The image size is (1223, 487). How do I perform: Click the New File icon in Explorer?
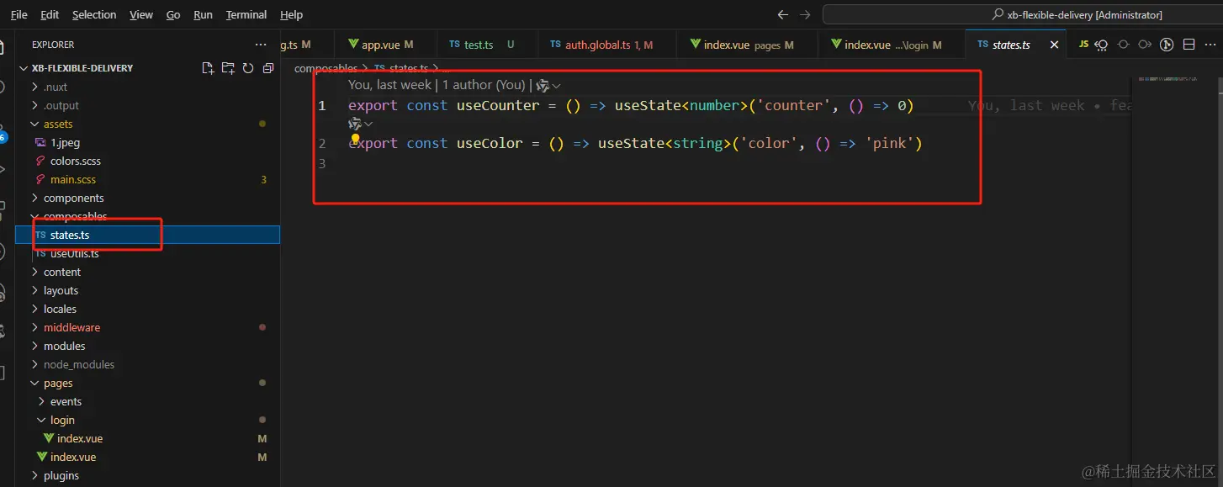point(208,68)
